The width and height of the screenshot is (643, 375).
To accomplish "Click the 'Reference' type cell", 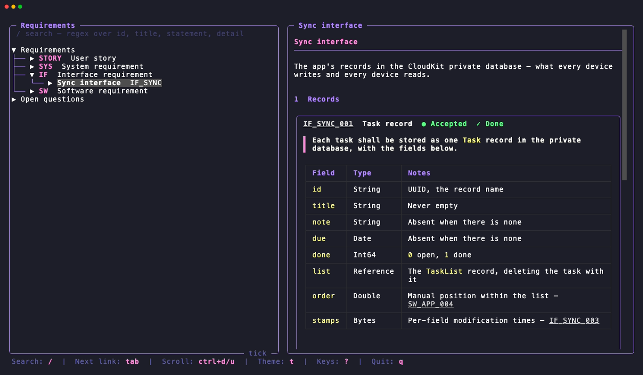I will pos(374,275).
